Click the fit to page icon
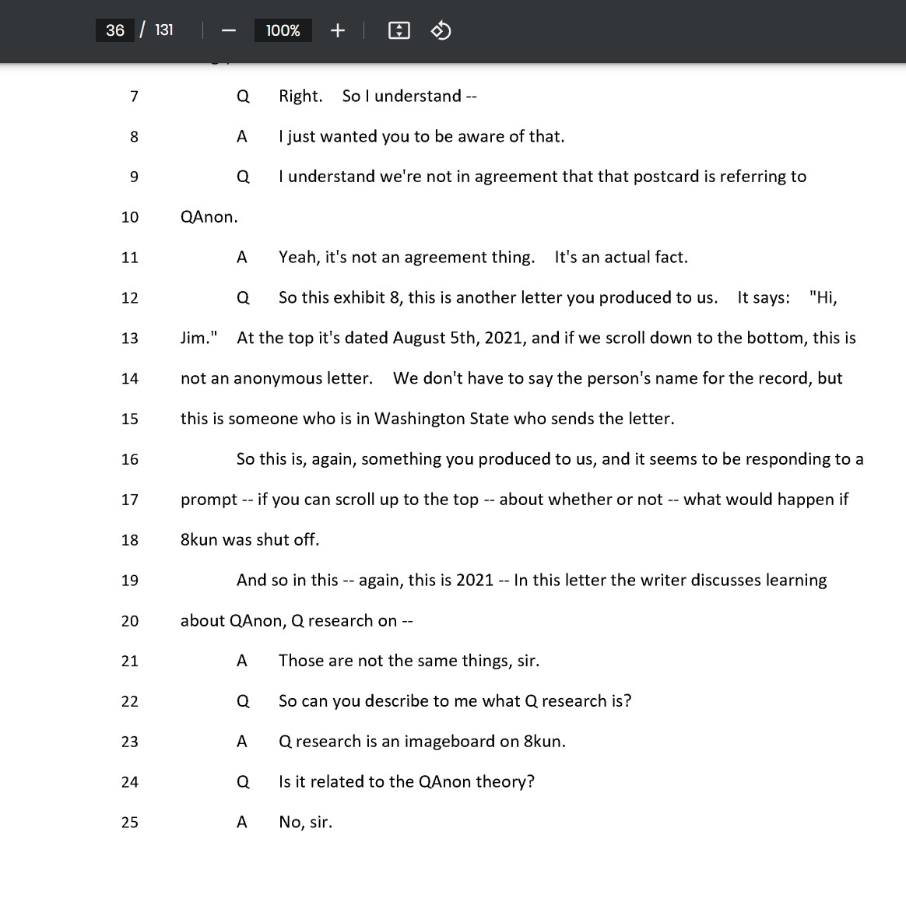The height and width of the screenshot is (902, 906). (399, 30)
